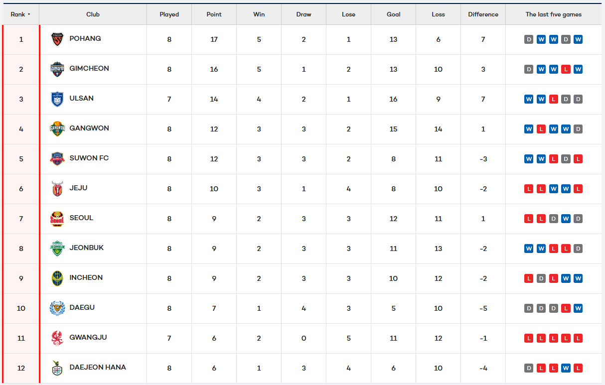Click the Gangwon club crest icon
The height and width of the screenshot is (385, 605).
coord(57,129)
